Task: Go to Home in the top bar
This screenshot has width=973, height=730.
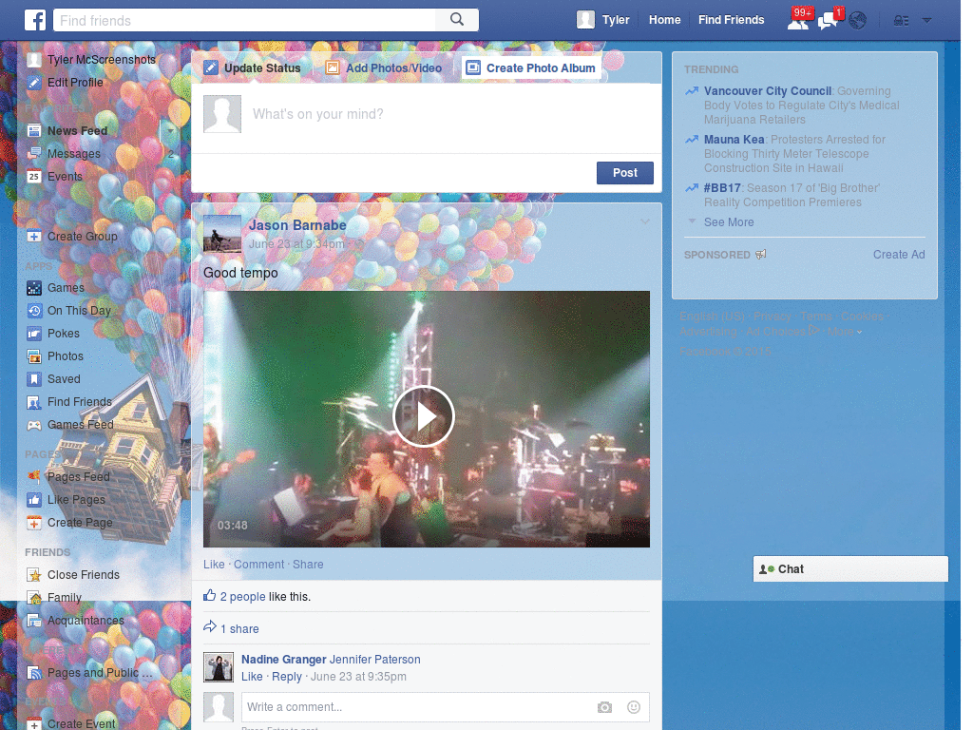Action: 664,20
